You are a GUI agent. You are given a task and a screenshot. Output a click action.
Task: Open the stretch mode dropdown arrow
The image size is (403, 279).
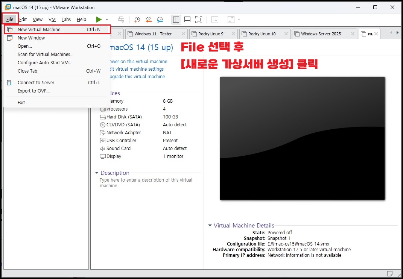pos(239,20)
